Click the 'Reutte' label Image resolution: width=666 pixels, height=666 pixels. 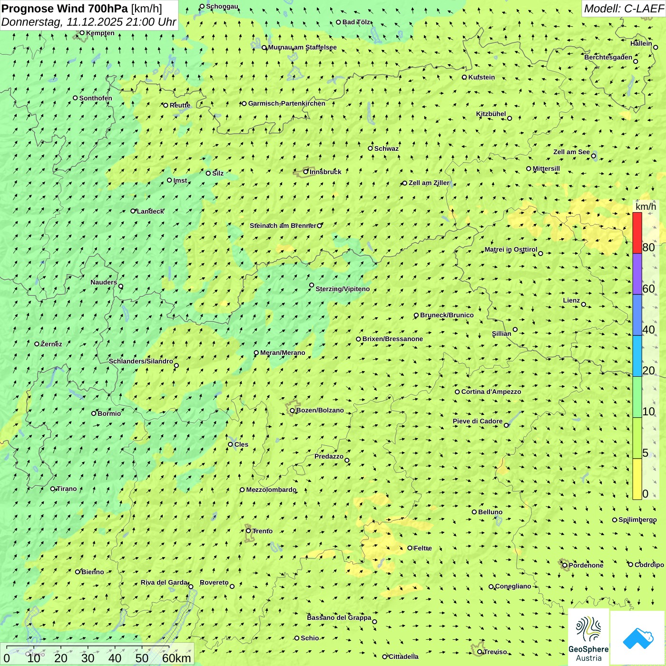(180, 105)
